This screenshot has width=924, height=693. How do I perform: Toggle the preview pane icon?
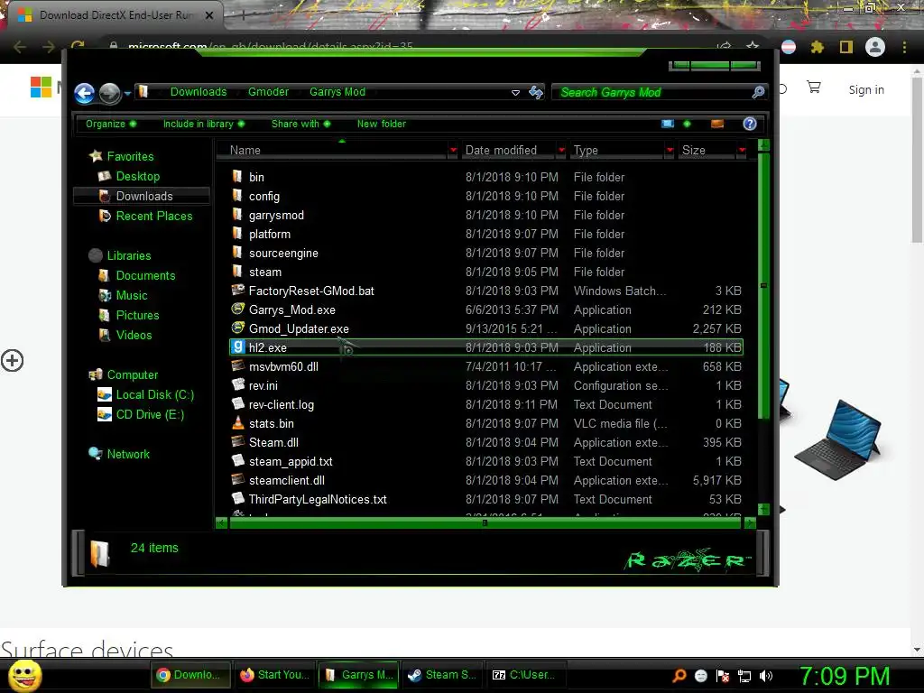tap(717, 124)
